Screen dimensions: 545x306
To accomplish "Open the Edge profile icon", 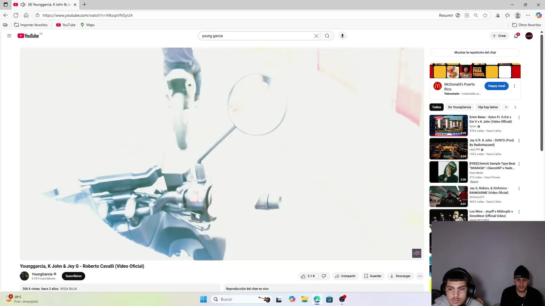I will (x=518, y=15).
